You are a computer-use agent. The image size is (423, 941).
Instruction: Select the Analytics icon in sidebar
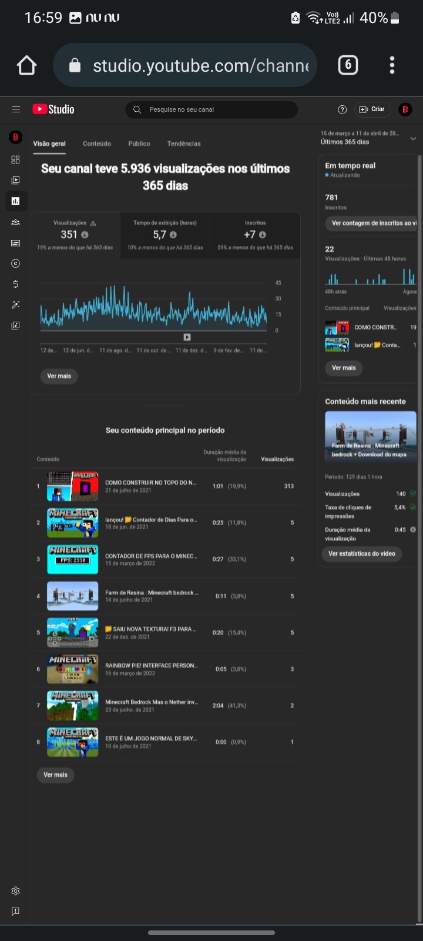[16, 201]
